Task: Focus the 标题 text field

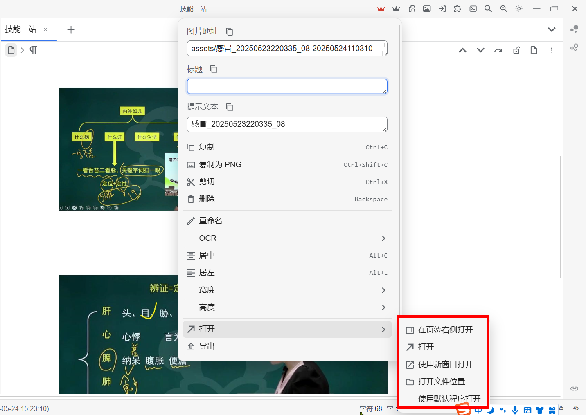Action: [x=287, y=86]
